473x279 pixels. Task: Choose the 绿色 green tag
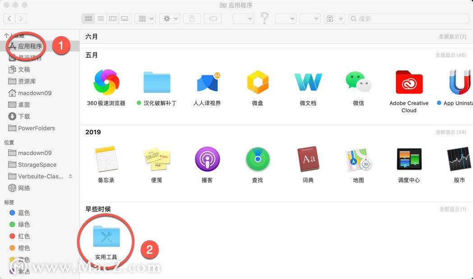pyautogui.click(x=40, y=225)
